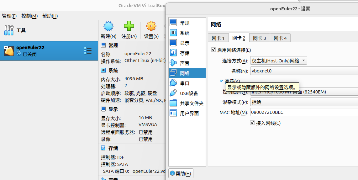The width and height of the screenshot is (358, 180).
Task: Click the MAC 地址 input field
Action: click(x=304, y=112)
